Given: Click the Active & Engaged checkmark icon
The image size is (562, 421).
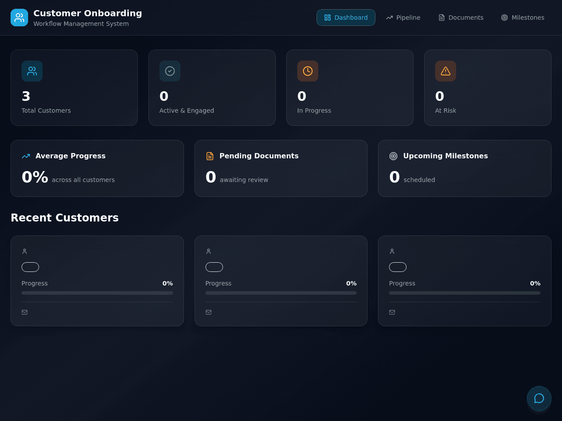Looking at the screenshot, I should [170, 71].
